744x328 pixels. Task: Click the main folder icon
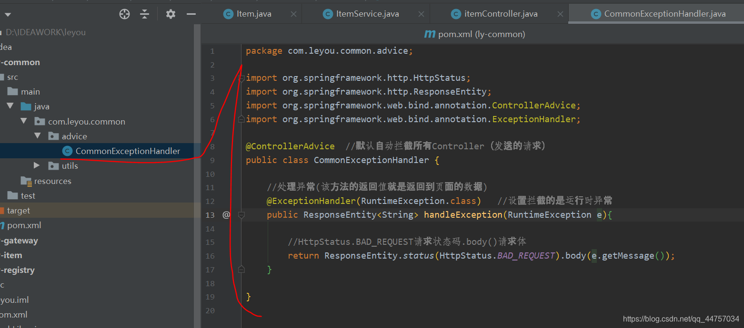(x=12, y=91)
